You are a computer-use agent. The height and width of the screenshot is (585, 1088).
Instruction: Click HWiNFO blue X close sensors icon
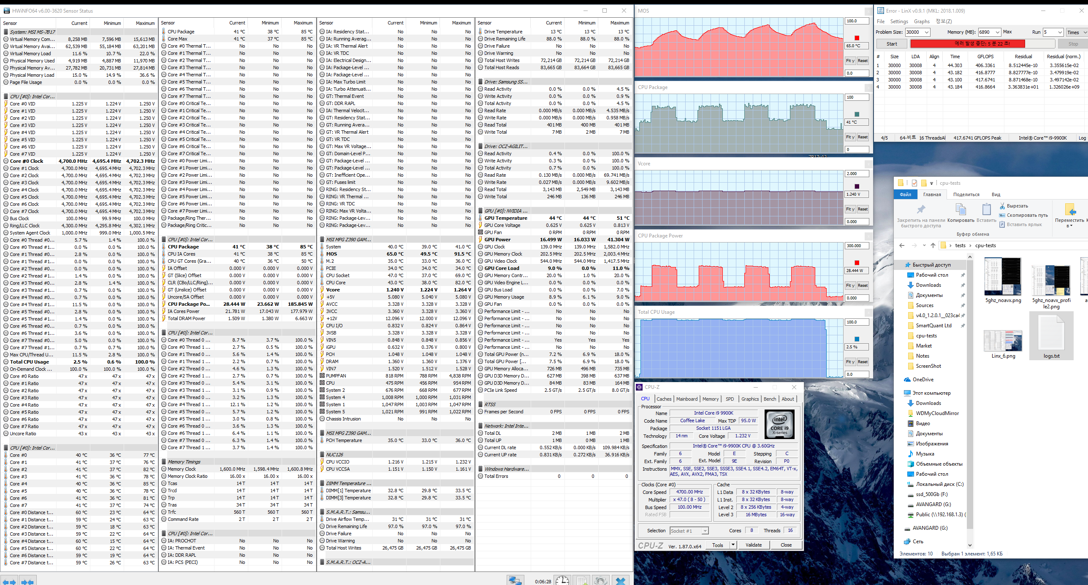(x=620, y=581)
